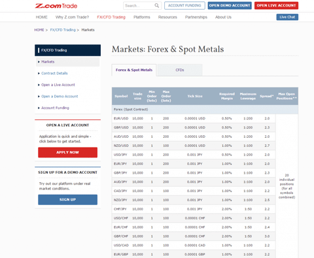Image resolution: width=314 pixels, height=258 pixels.
Task: Open the Account Funding header button
Action: coord(184,5)
